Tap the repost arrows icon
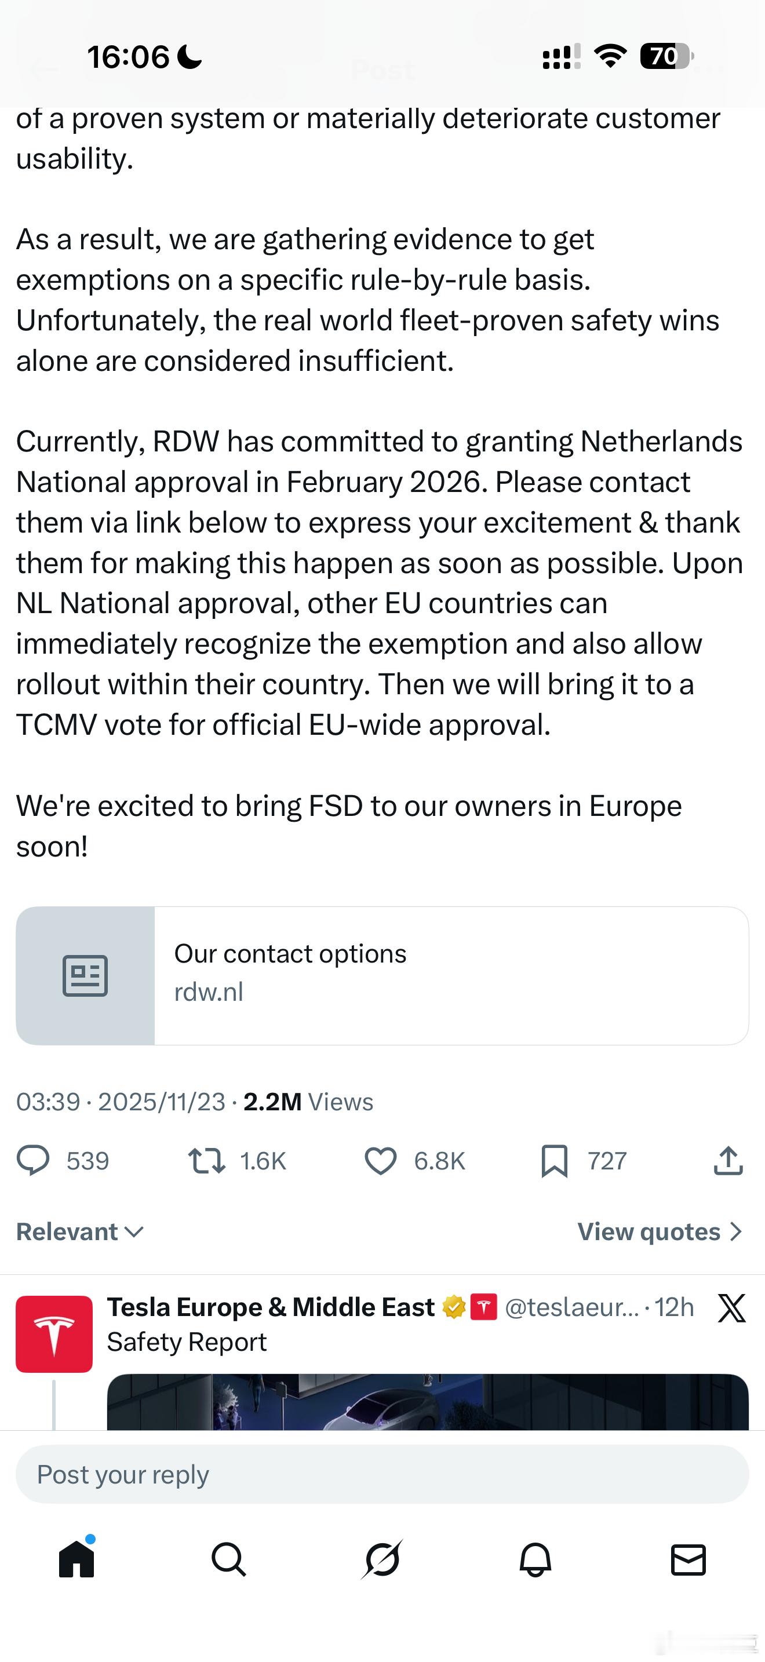This screenshot has height=1662, width=765. 206,1160
